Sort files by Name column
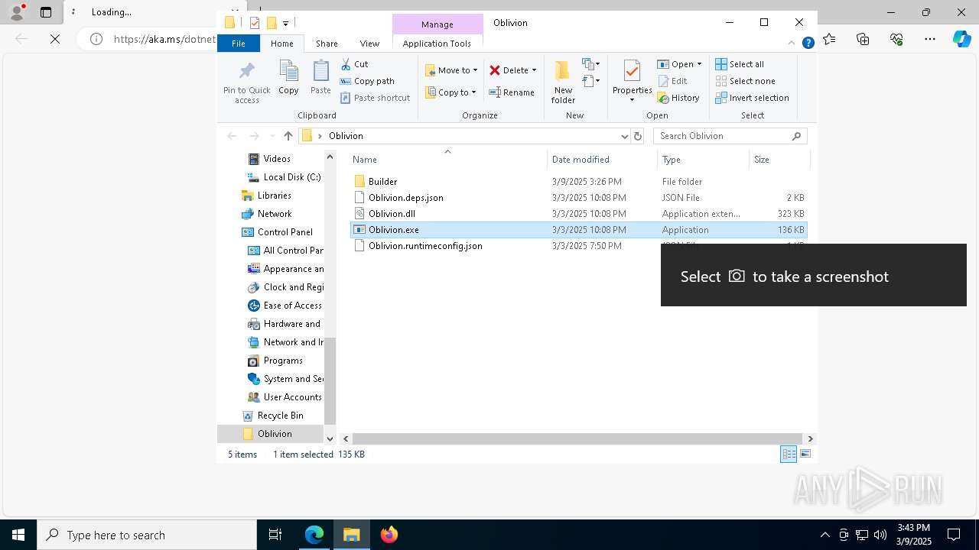979x550 pixels. 448,160
